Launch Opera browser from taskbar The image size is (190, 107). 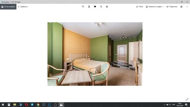[x=26, y=105]
